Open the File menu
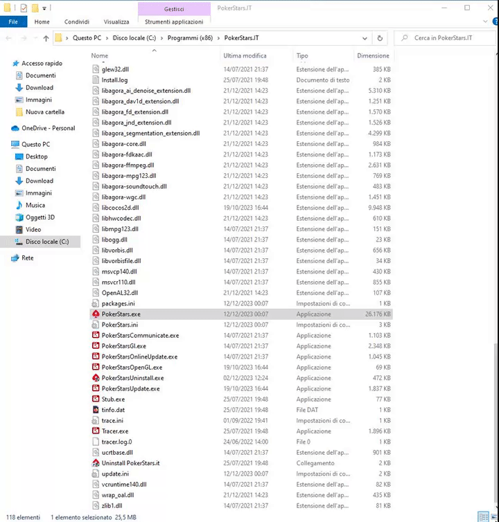This screenshot has height=522, width=499. click(13, 21)
